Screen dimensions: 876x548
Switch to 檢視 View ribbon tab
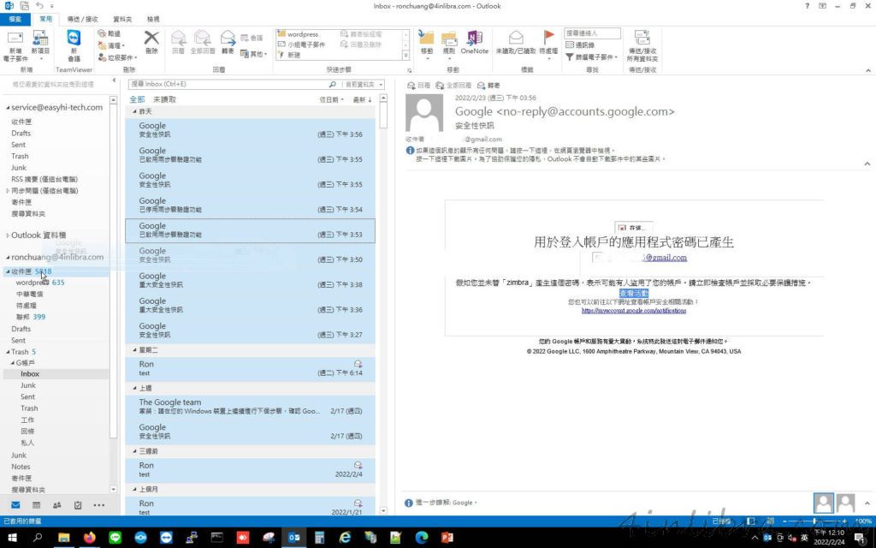[153, 19]
